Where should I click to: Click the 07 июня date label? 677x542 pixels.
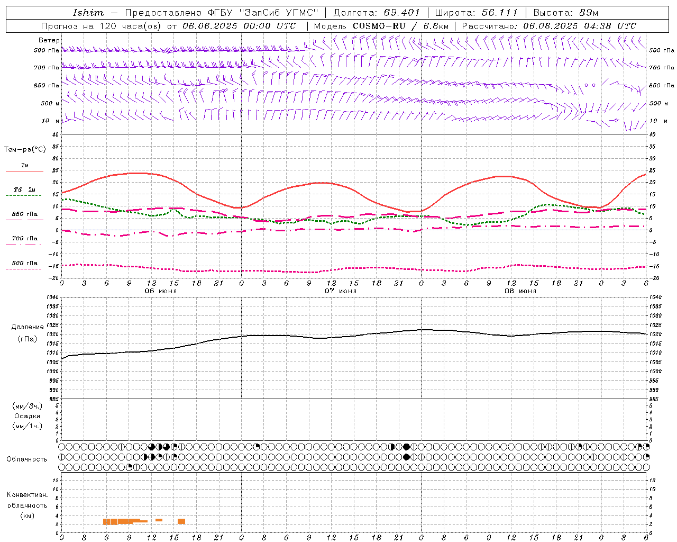(341, 291)
